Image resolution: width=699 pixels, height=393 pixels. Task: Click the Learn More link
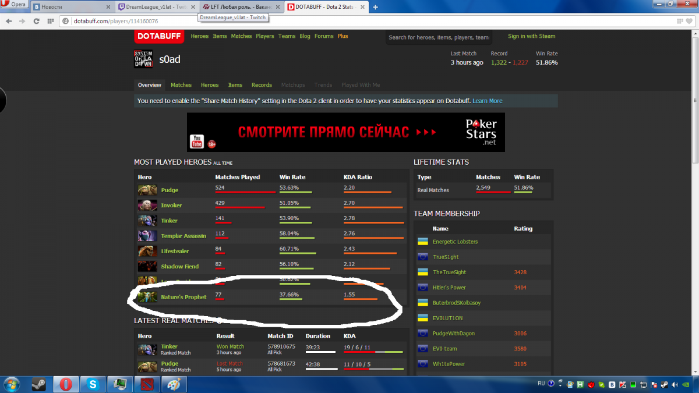click(488, 101)
